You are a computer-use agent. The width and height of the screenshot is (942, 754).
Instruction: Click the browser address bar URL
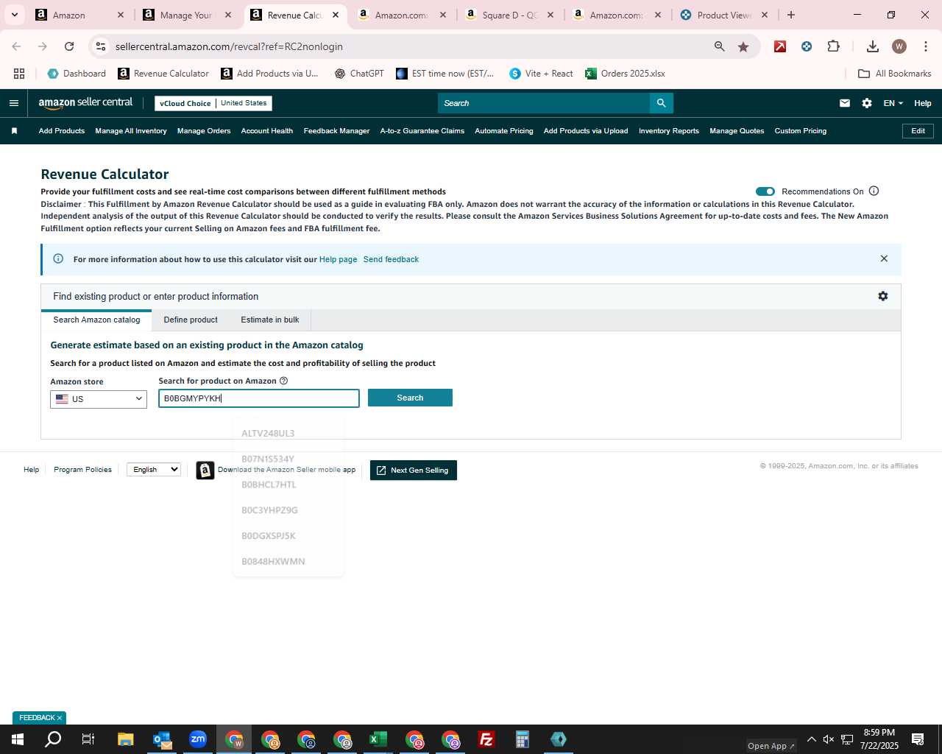tap(229, 46)
